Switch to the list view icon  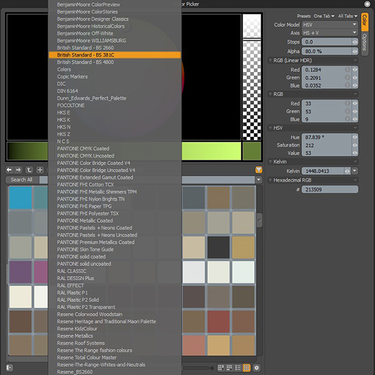pos(237,367)
